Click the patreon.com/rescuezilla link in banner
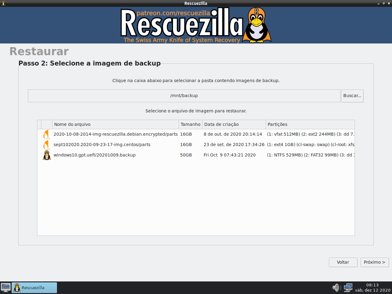The height and width of the screenshot is (294, 392). [173, 13]
